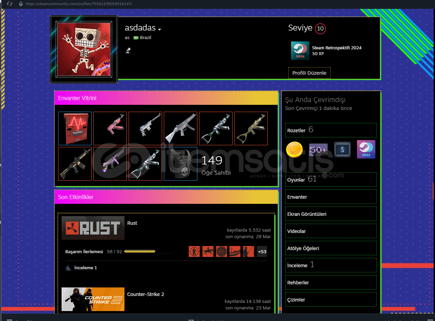Open Ekran Görüntüleri link
The height and width of the screenshot is (321, 435).
pos(331,214)
